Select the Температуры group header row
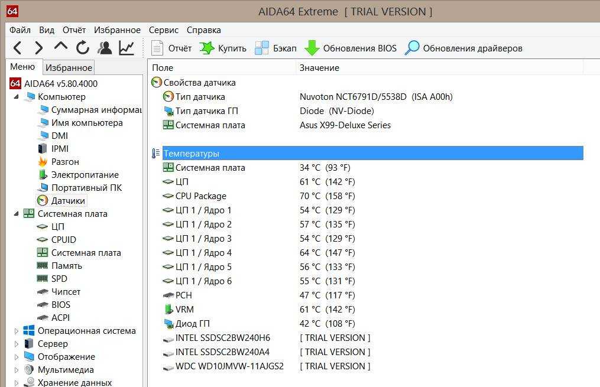Viewport: 600px width, 387px height. click(x=367, y=154)
